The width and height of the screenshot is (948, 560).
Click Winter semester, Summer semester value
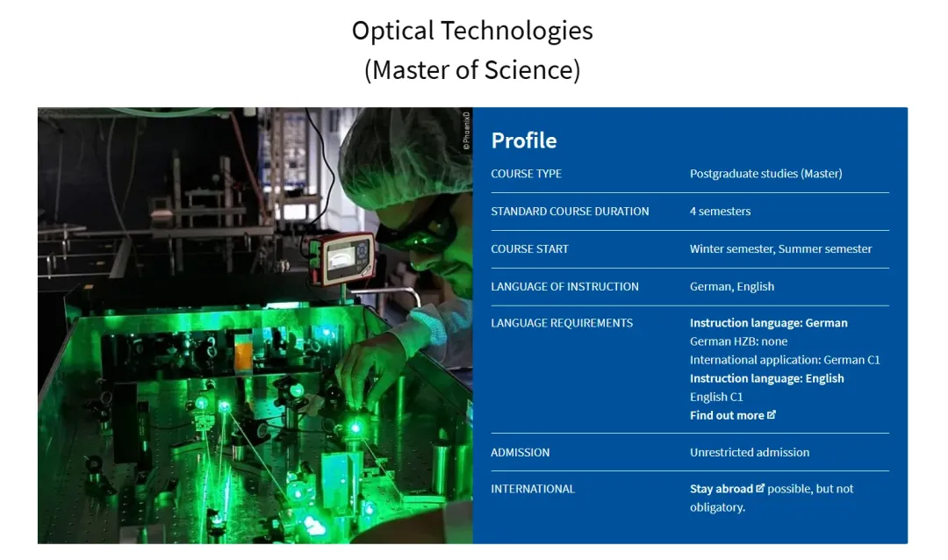tap(780, 249)
